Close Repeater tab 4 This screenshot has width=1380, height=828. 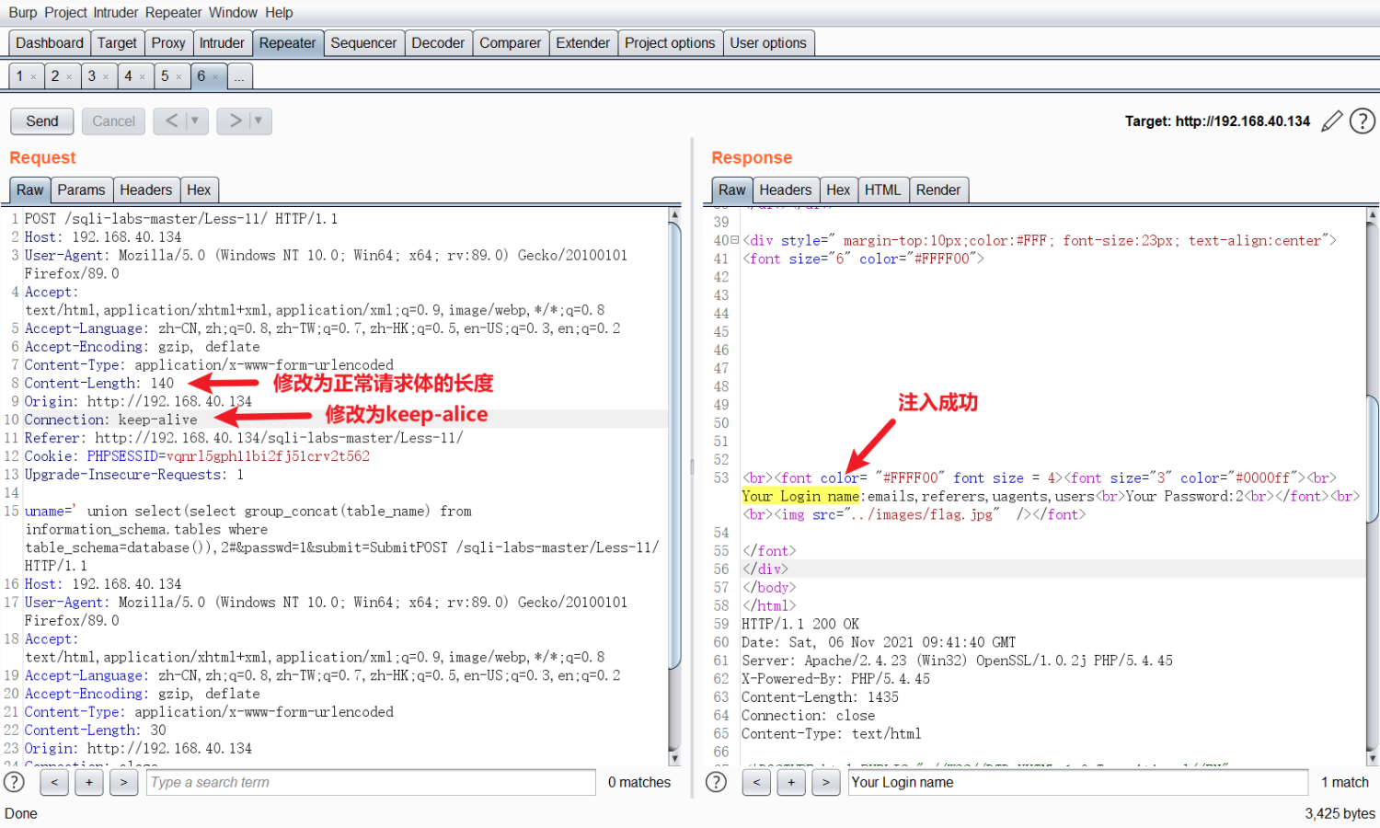[x=142, y=76]
